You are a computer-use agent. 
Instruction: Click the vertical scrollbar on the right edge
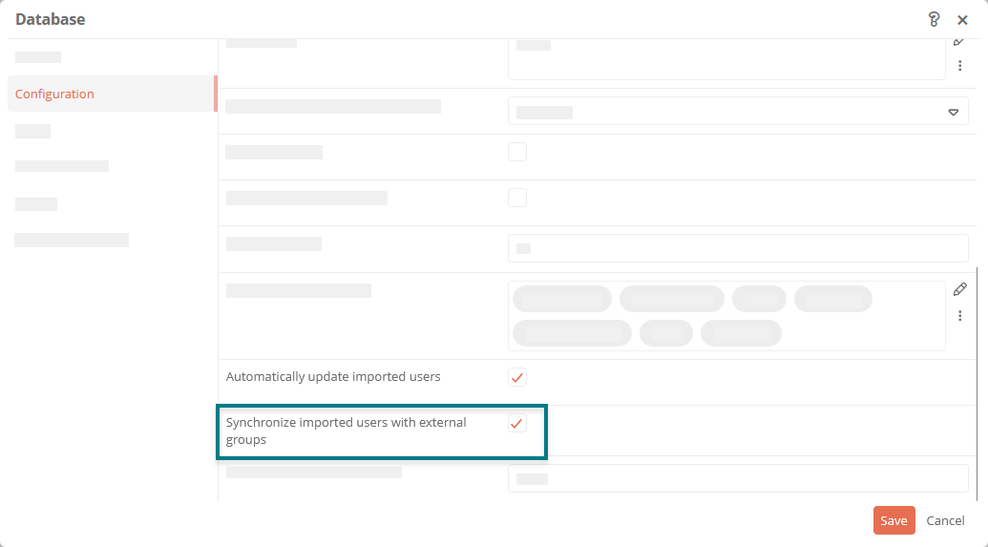tap(977, 385)
